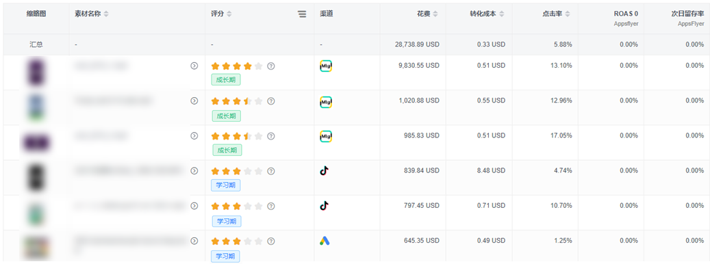Click Mintegral icon in 1,020.88 USD row
The width and height of the screenshot is (710, 264).
pos(326,101)
